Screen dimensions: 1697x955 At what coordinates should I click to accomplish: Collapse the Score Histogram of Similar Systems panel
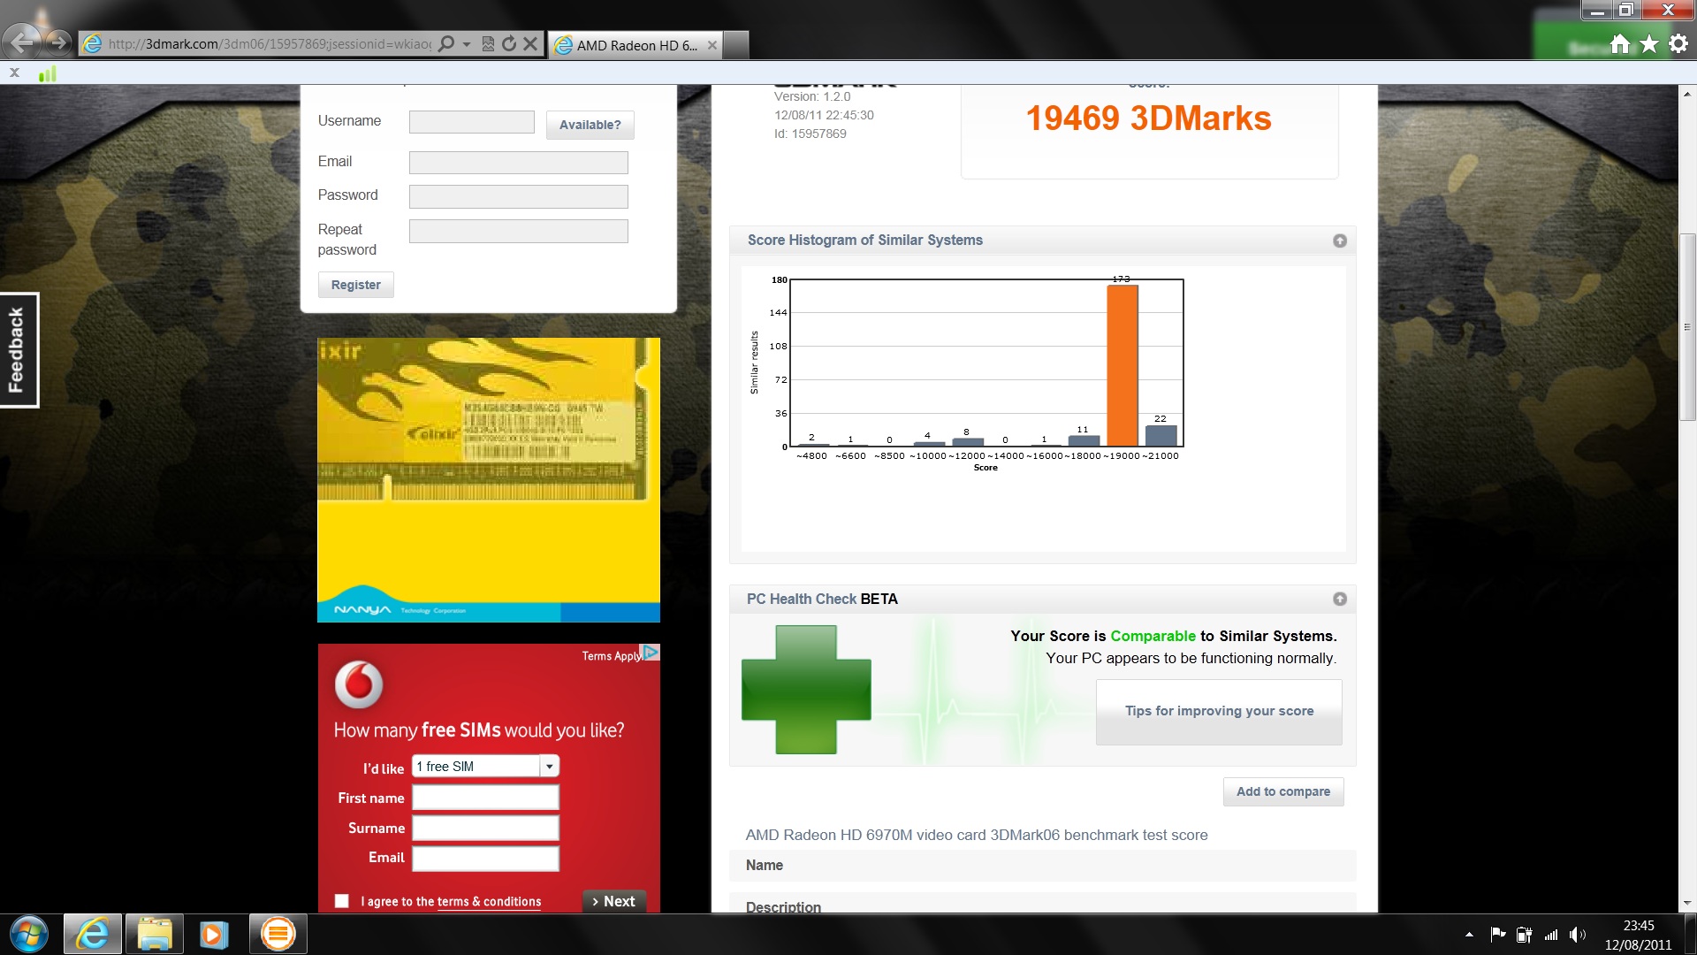1340,241
